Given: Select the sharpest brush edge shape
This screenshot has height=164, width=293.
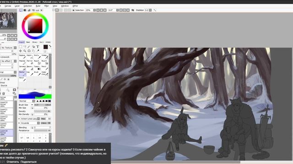Looking at the screenshot, I should (38, 101).
